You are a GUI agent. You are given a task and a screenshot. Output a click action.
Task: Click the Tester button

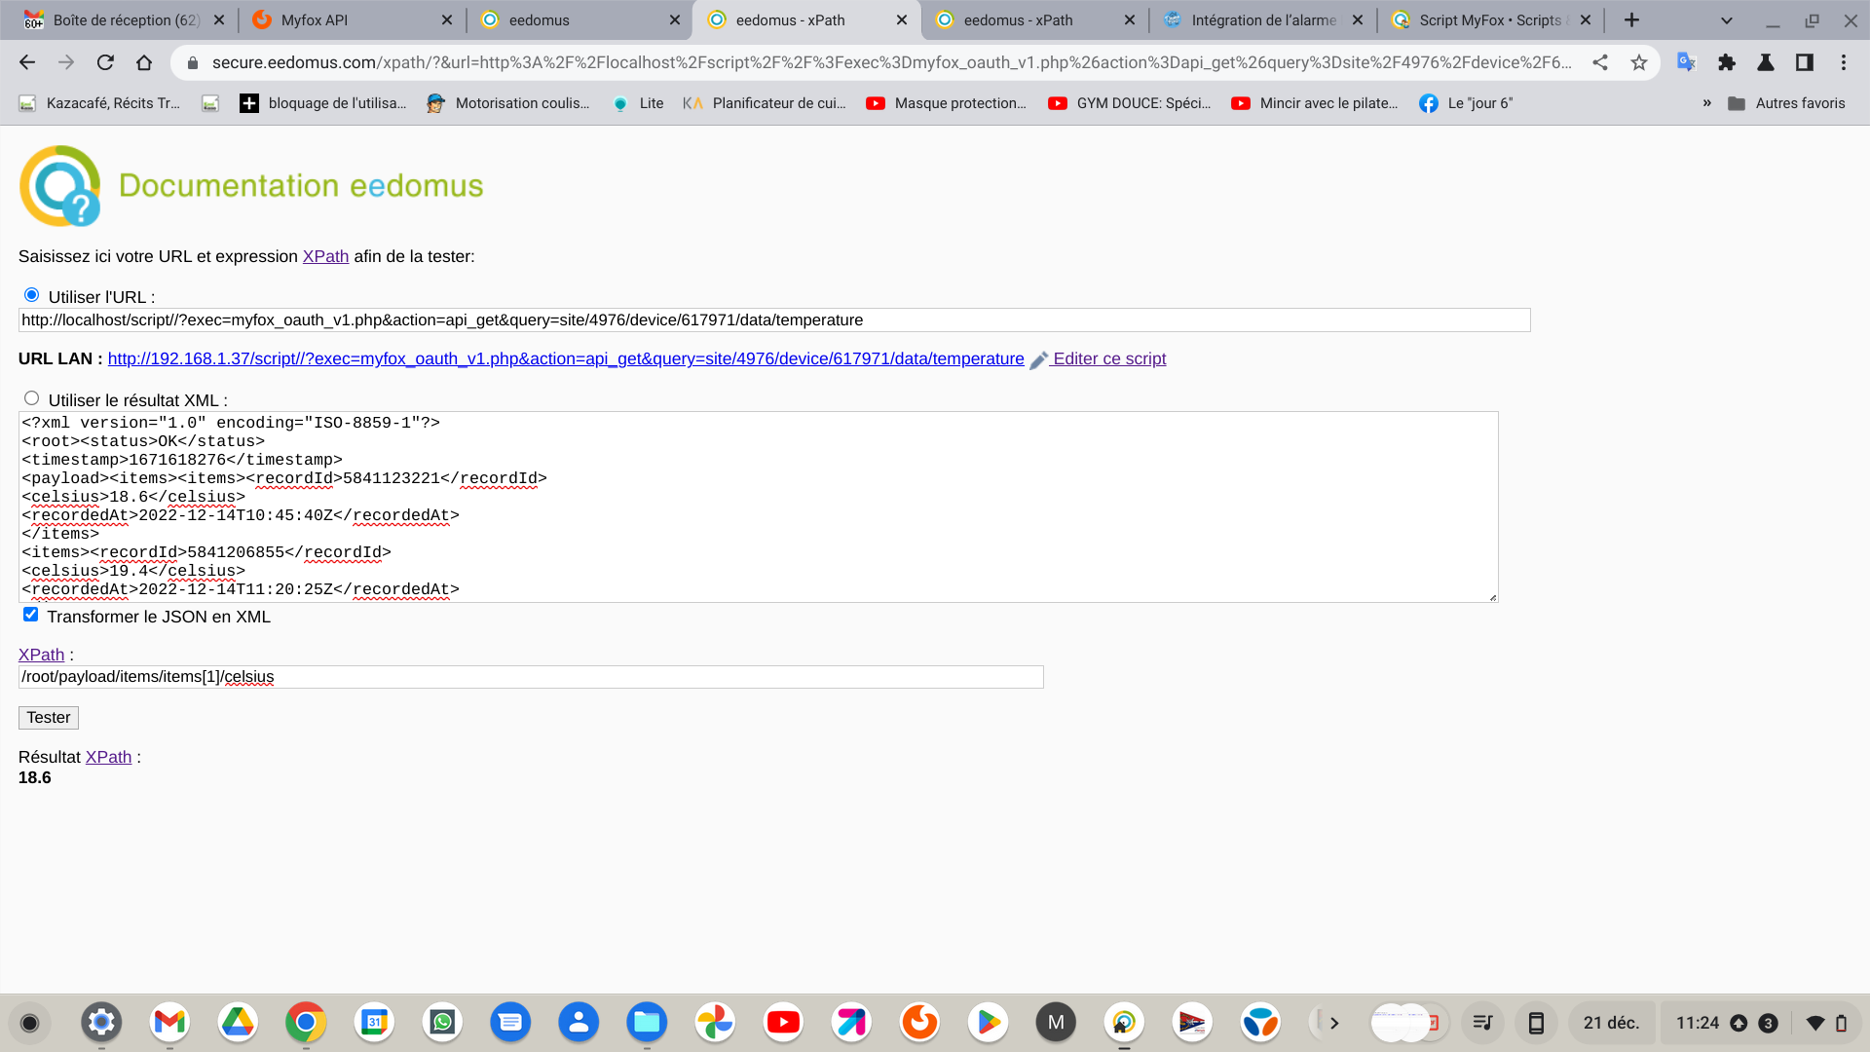[49, 718]
